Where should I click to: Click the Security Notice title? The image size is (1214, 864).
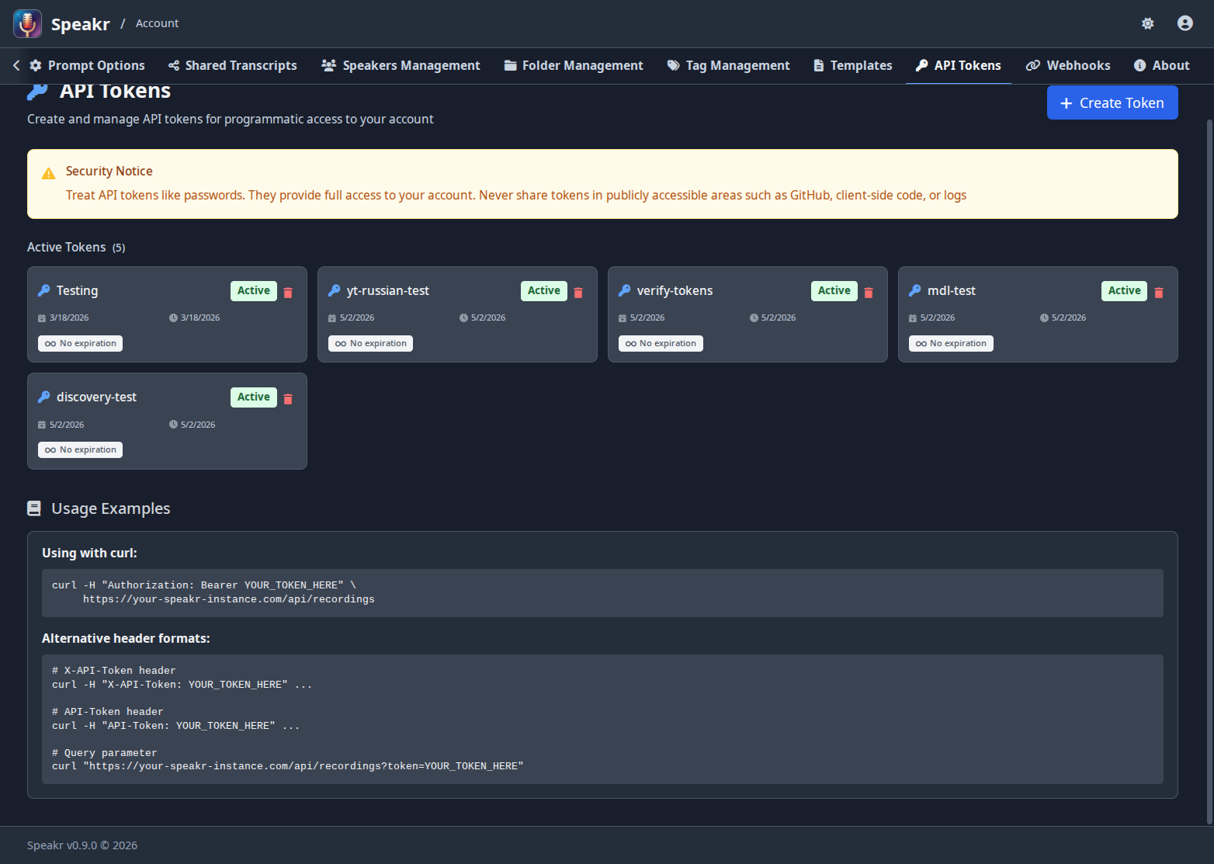109,171
